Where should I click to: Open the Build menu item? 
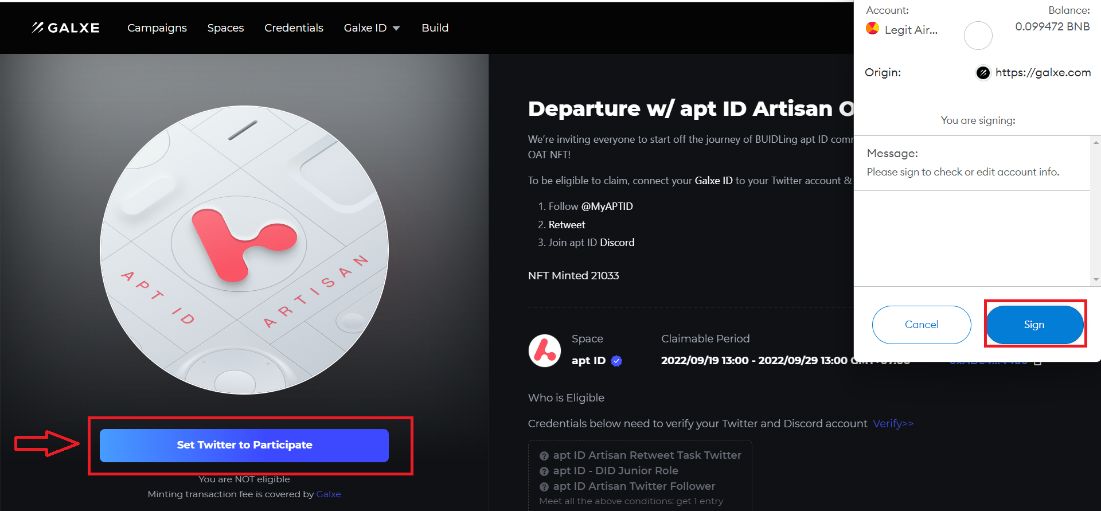435,28
